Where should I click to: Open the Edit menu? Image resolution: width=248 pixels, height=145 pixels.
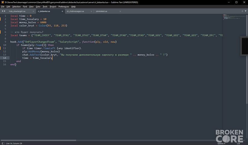pos(8,7)
